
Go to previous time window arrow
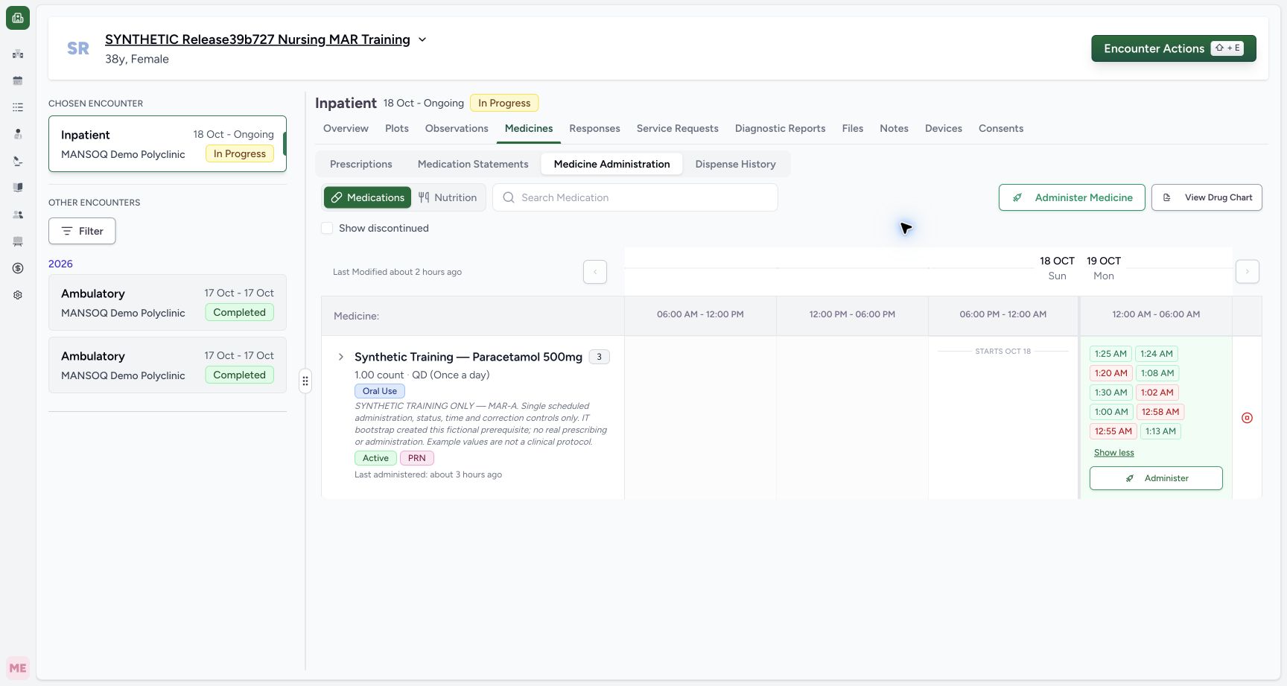tap(595, 272)
